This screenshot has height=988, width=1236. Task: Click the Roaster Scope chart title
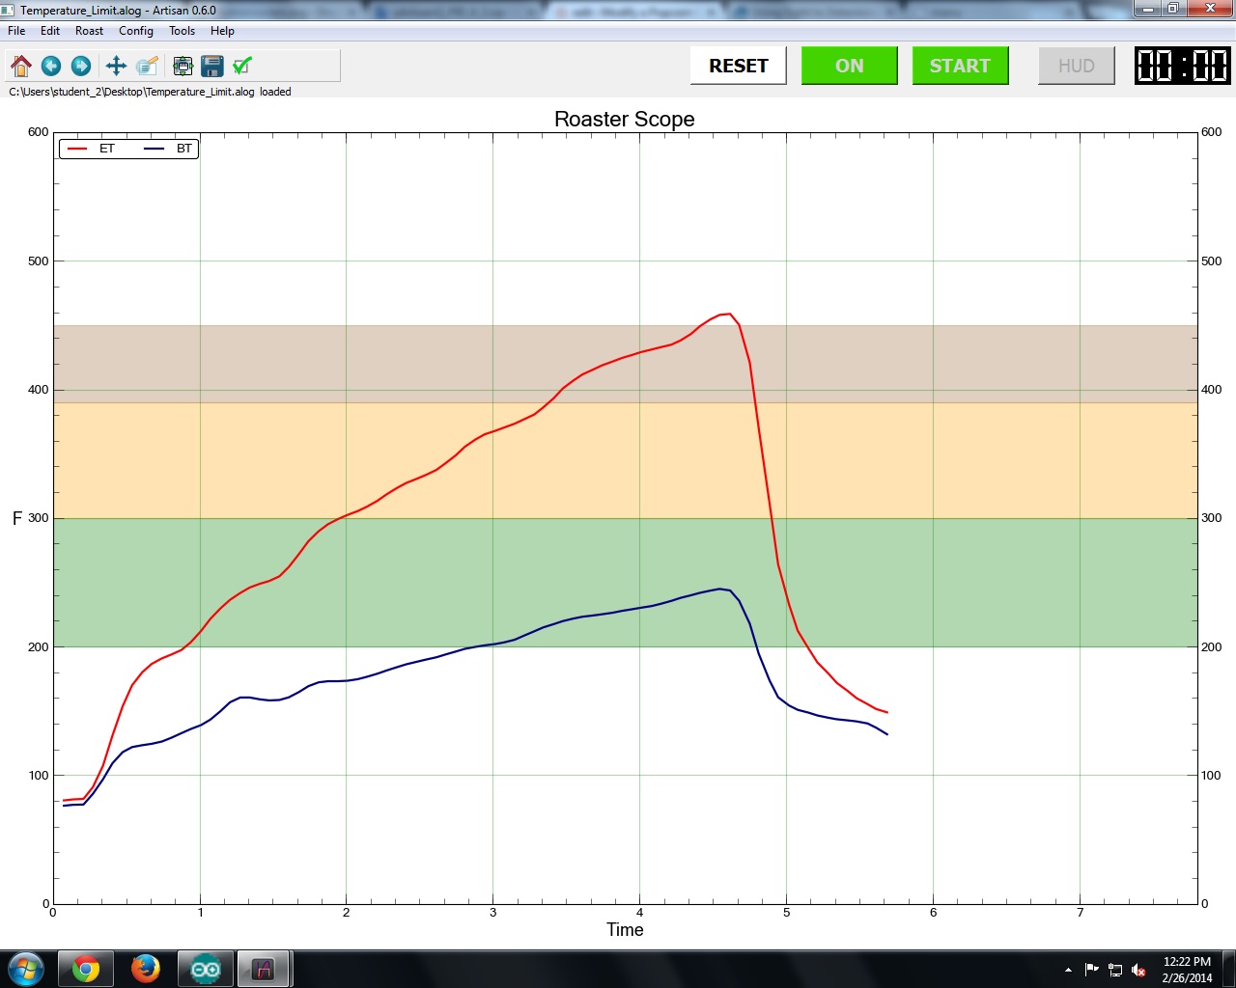(x=625, y=119)
